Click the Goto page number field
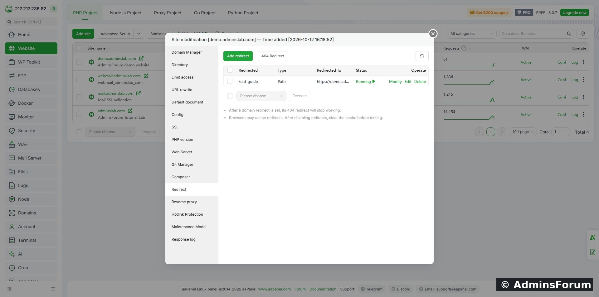Viewport: 599px width, 297px height. point(560,132)
